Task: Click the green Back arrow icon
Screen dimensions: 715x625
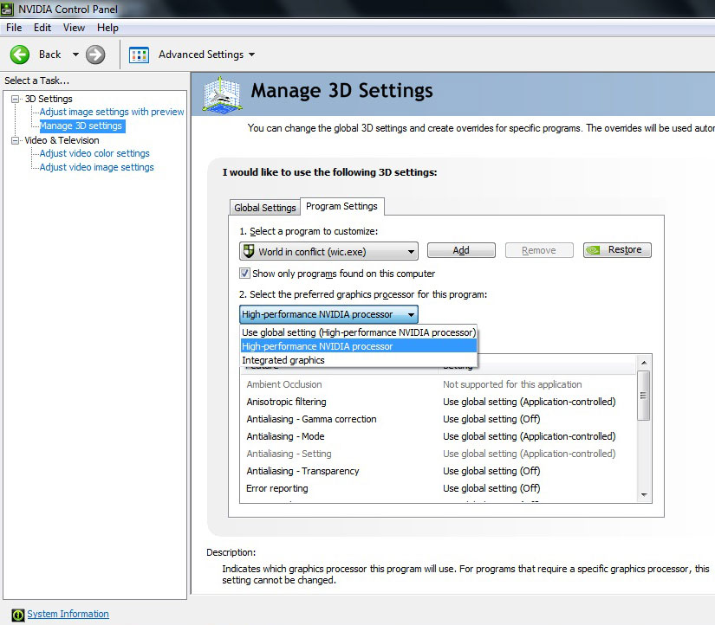Action: (20, 55)
